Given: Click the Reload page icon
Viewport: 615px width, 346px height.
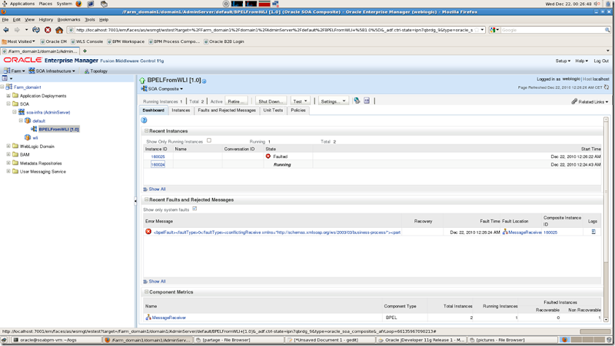Looking at the screenshot, I should [x=36, y=30].
